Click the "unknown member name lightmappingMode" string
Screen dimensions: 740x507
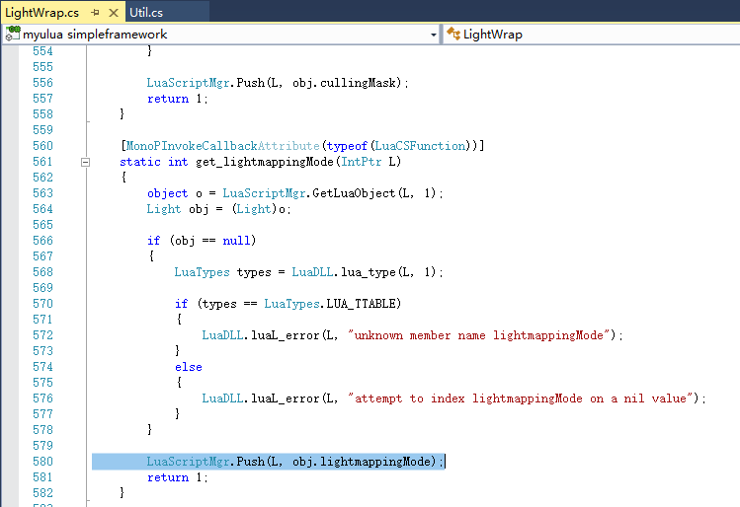click(x=478, y=335)
